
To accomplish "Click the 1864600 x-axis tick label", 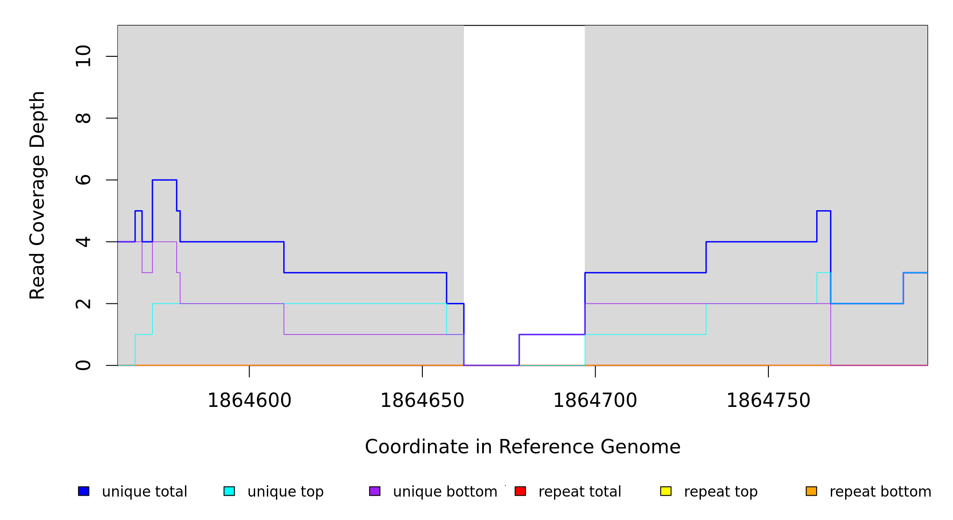I will tap(250, 400).
